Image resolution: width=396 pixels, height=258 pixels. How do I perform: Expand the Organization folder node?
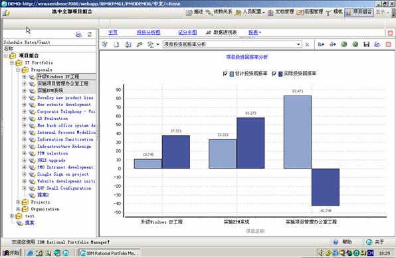(18, 209)
